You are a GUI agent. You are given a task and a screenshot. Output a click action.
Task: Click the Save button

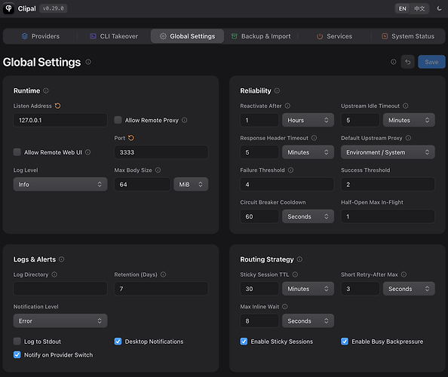431,62
